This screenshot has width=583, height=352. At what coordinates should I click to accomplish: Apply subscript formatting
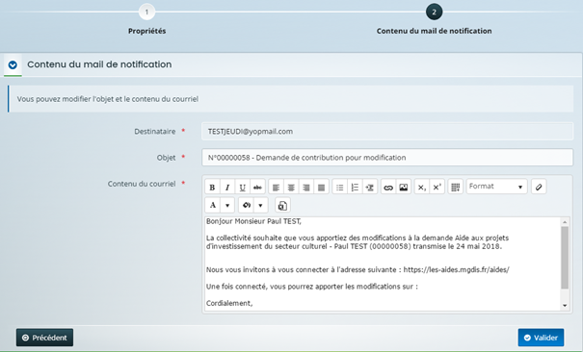pyautogui.click(x=422, y=187)
